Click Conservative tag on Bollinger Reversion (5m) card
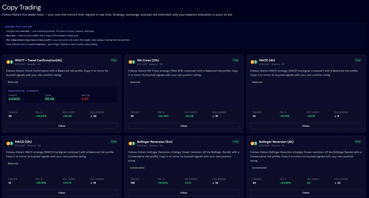Screen dimensions: 369x198 (x=137, y=168)
